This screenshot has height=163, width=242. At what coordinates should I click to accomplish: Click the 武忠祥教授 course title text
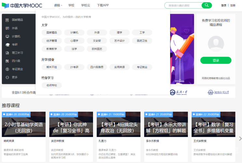(58, 141)
